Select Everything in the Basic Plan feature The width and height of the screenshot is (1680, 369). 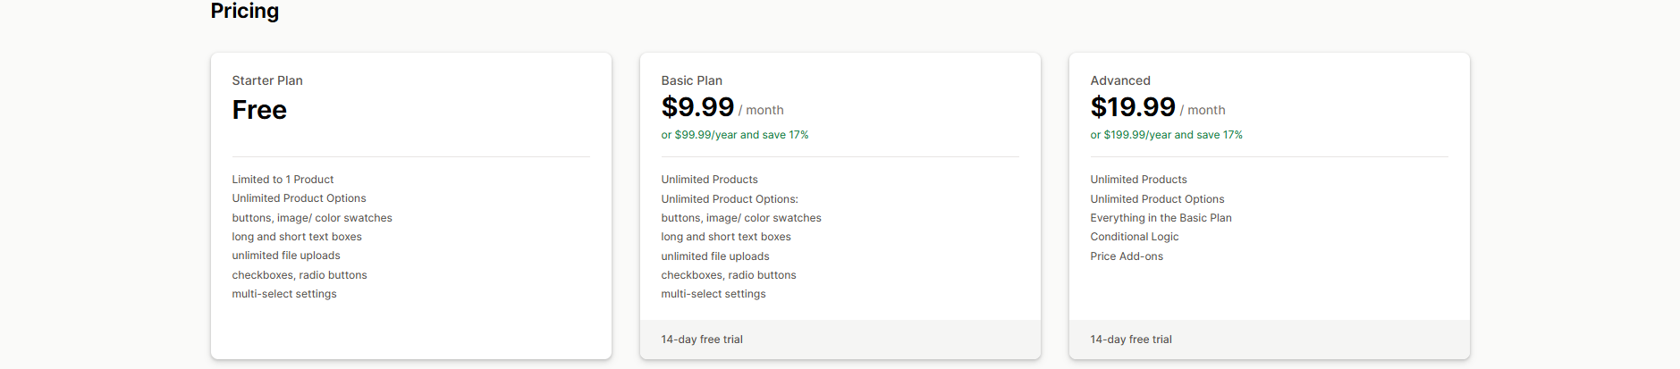pyautogui.click(x=1161, y=218)
